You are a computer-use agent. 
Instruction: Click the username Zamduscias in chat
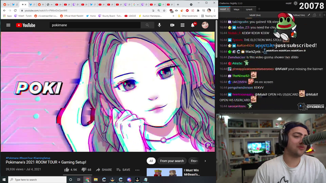[x=236, y=57]
